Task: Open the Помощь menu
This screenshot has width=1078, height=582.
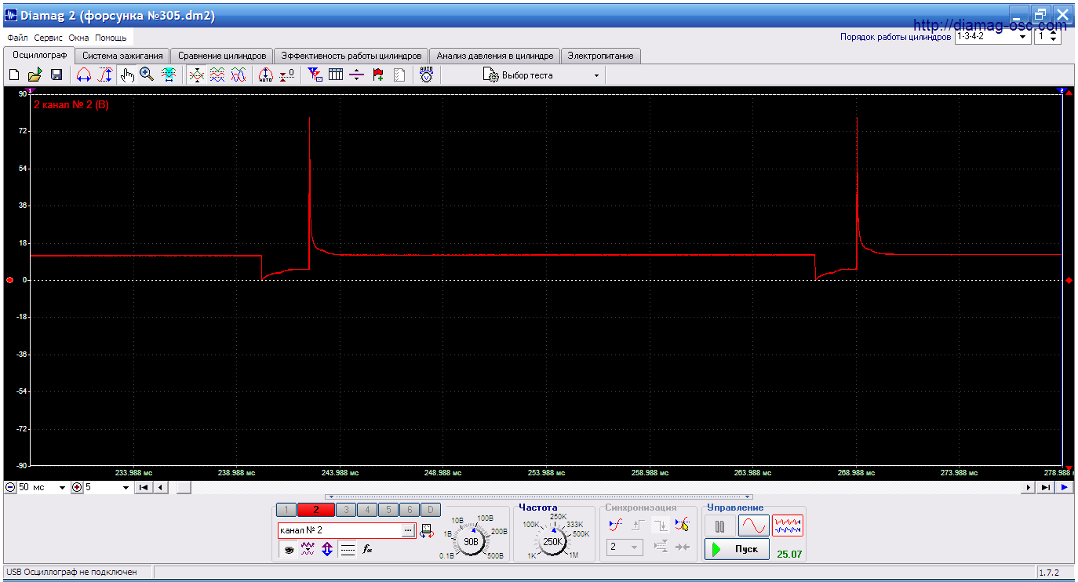Action: (111, 38)
